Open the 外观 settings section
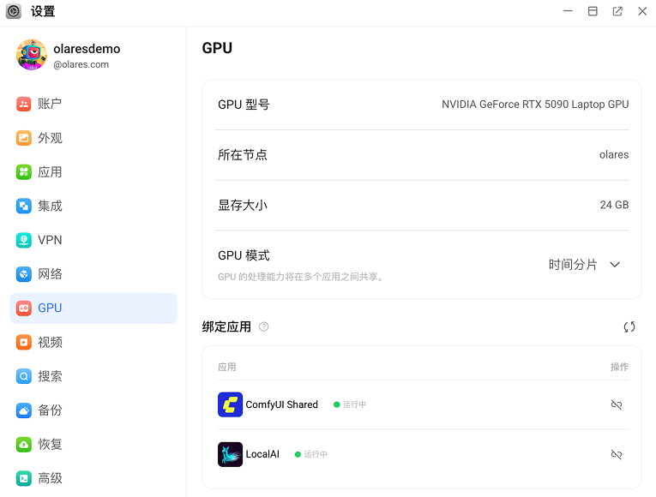The height and width of the screenshot is (497, 656). tap(93, 138)
